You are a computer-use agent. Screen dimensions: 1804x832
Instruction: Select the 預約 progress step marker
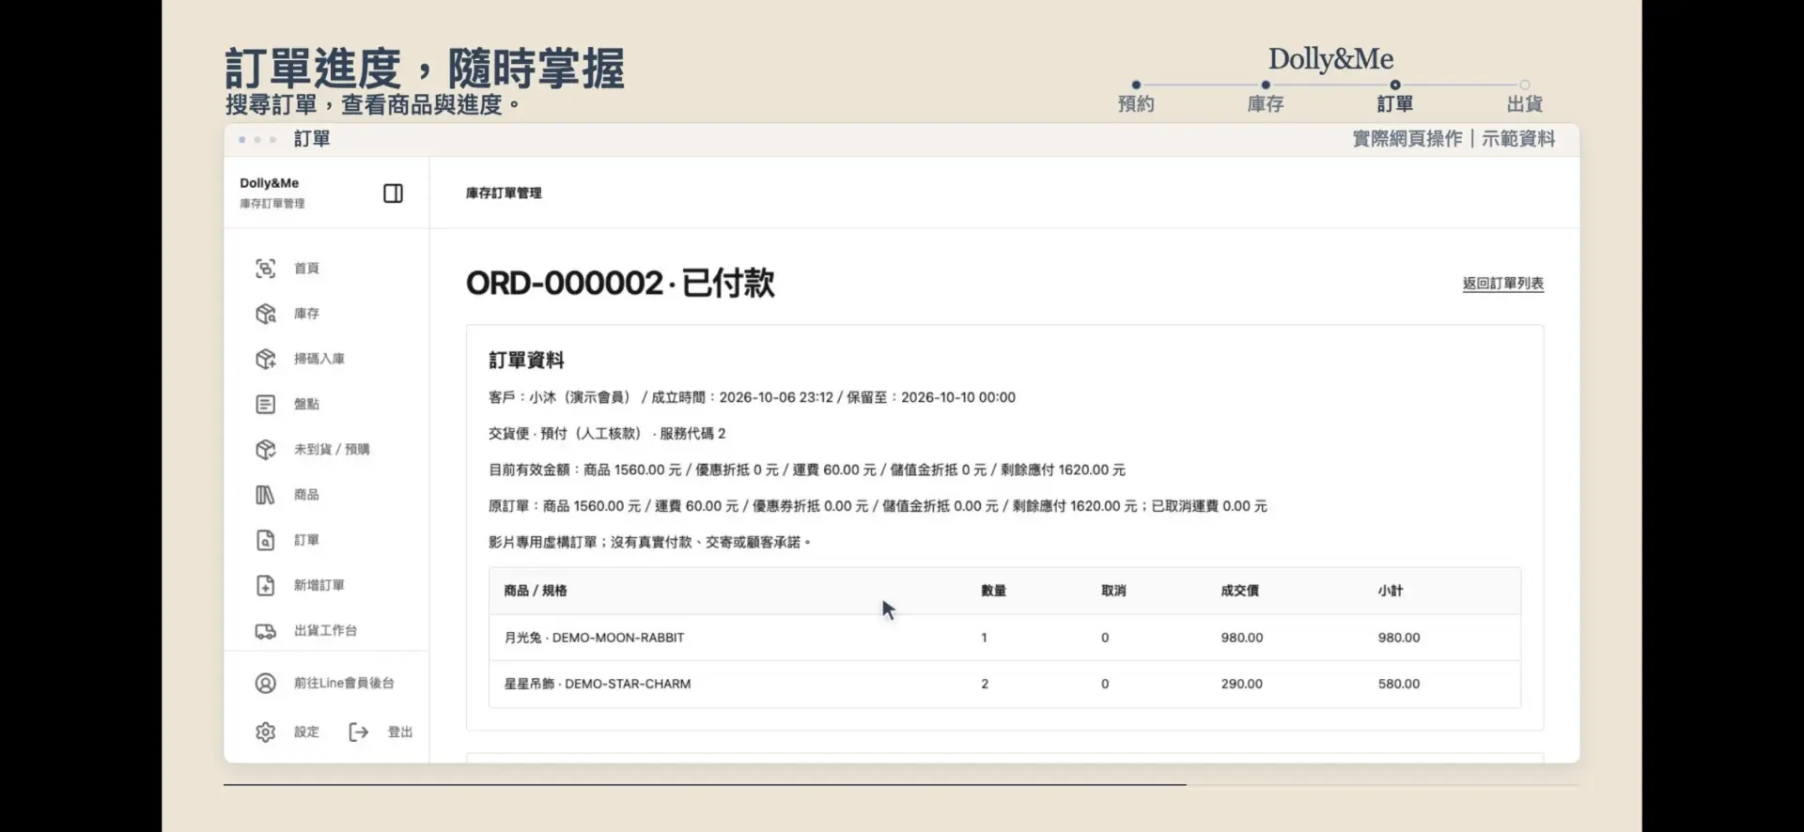click(x=1136, y=85)
